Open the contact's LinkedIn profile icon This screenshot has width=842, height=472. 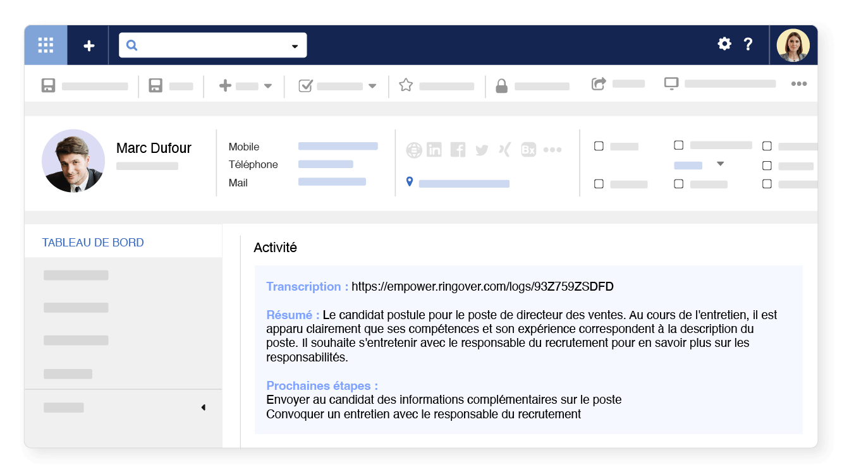coord(434,149)
